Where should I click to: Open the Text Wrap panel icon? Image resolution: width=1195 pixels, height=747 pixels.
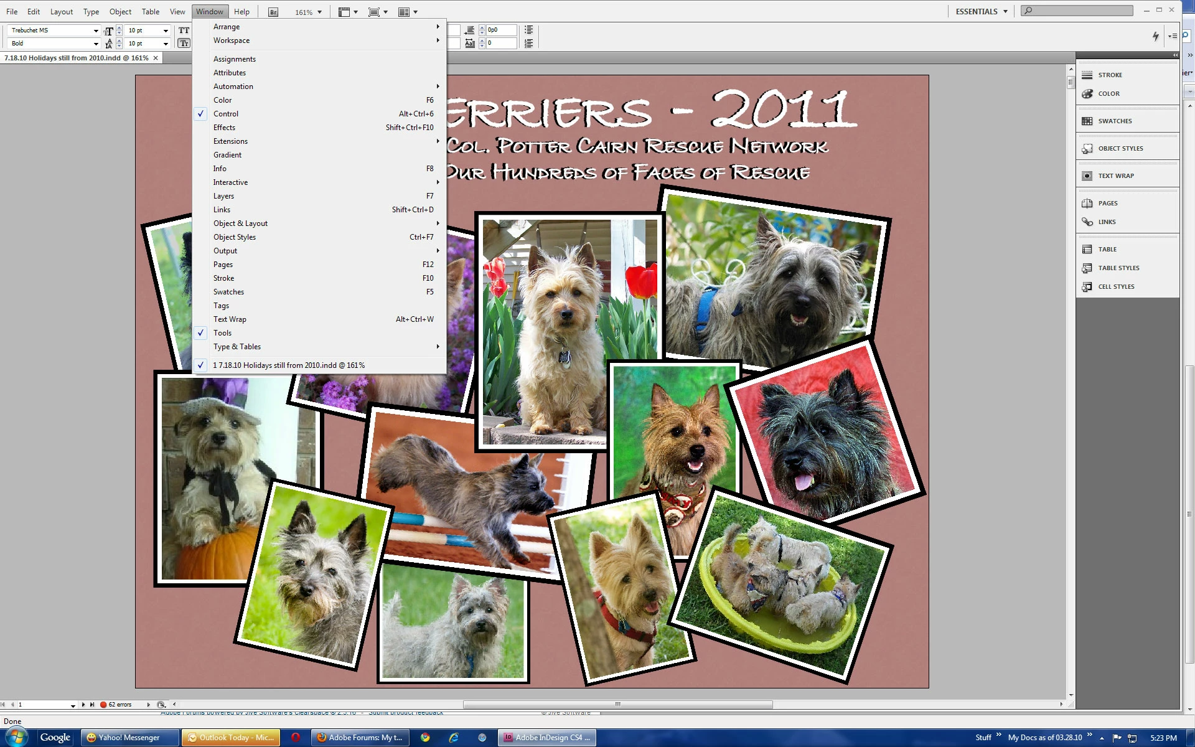(1087, 176)
